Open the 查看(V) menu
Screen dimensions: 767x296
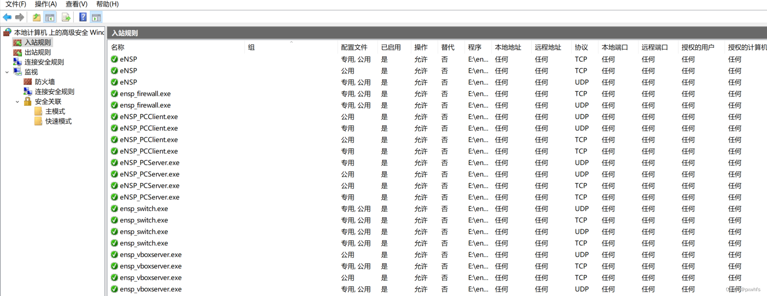coord(76,4)
